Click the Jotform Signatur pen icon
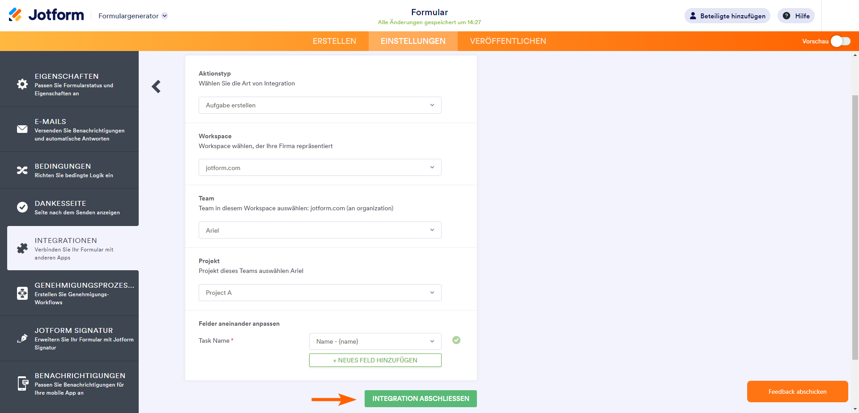 22,339
